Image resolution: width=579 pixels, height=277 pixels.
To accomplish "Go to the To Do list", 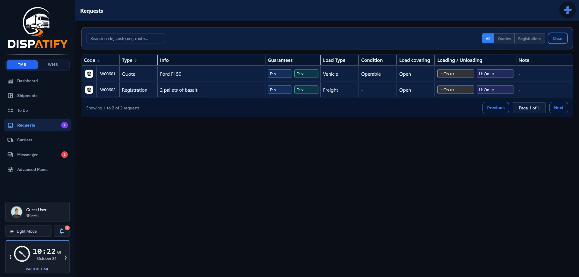I will (37, 110).
